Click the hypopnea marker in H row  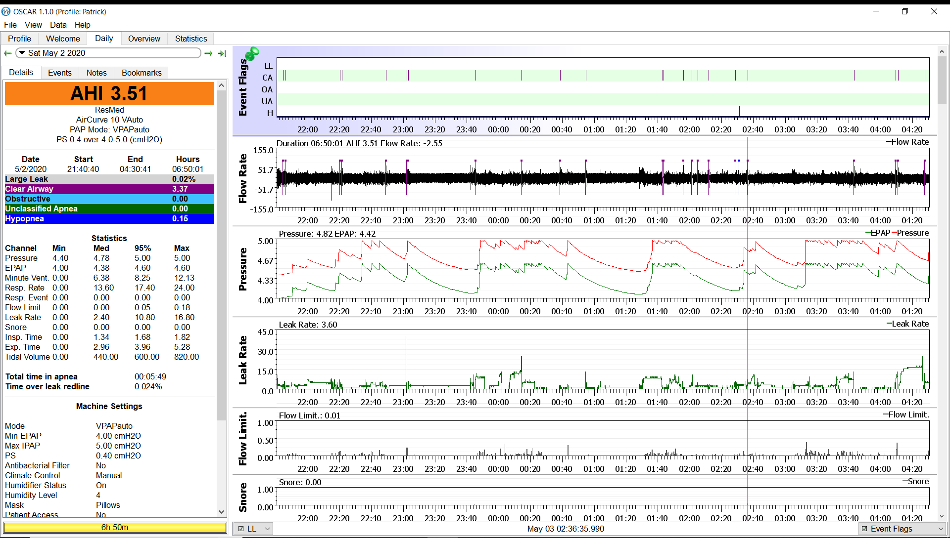pyautogui.click(x=739, y=111)
